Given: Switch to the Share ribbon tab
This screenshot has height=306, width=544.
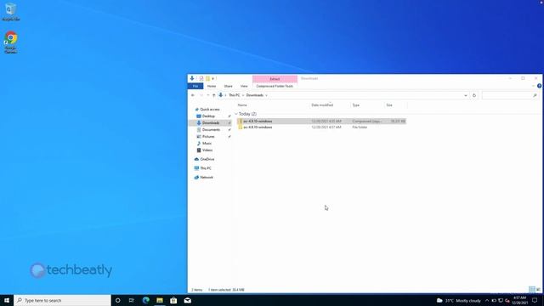Looking at the screenshot, I should click(x=228, y=86).
